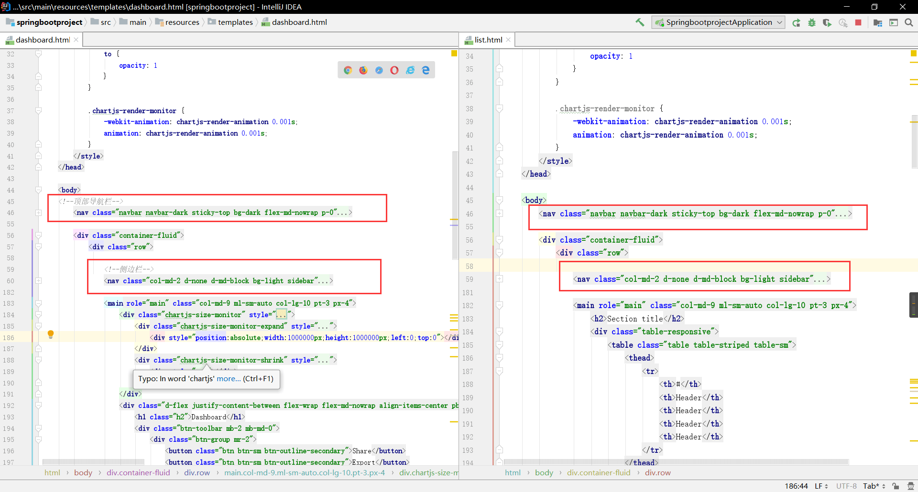The width and height of the screenshot is (918, 492).
Task: Rerun SpringbootprojectApplication with the green arrow
Action: pyautogui.click(x=796, y=22)
